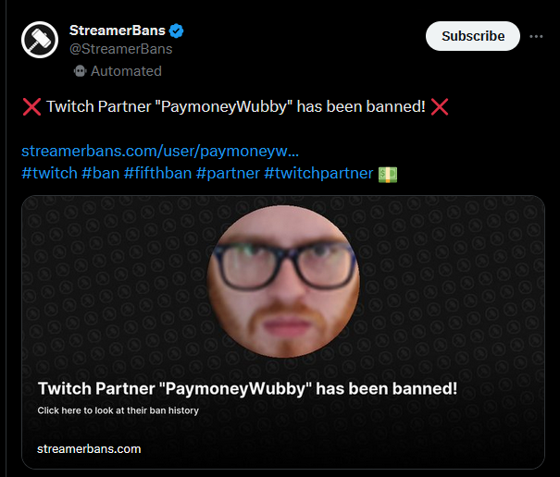Screen dimensions: 560x477
Task: Open the StreamerBans hammer profile avatar
Action: pos(40,40)
